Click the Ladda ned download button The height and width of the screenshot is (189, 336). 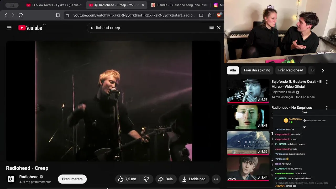click(194, 179)
